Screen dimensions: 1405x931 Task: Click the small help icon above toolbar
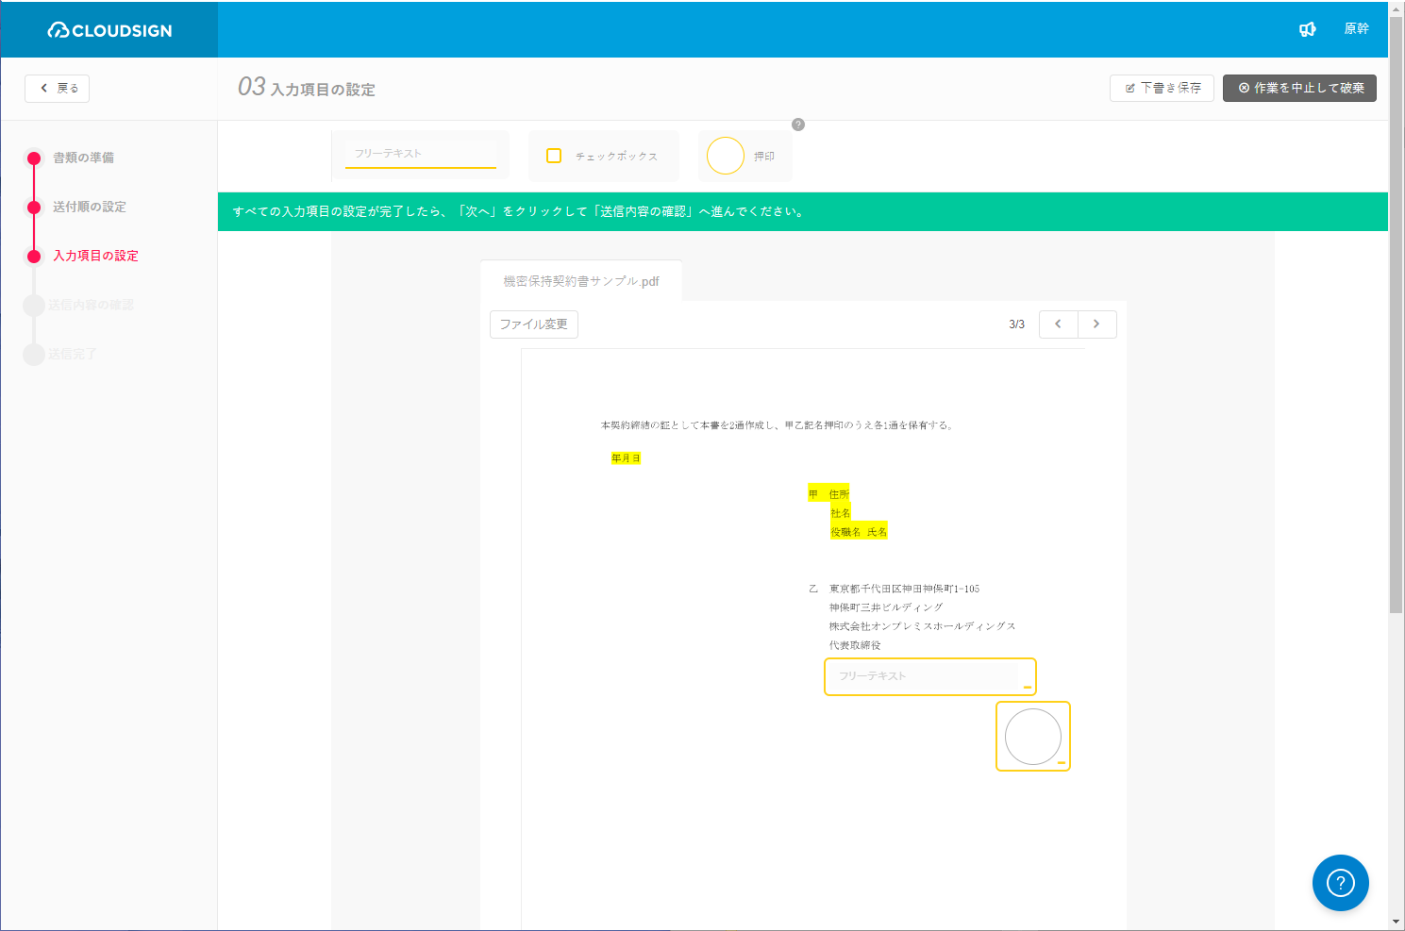point(798,125)
